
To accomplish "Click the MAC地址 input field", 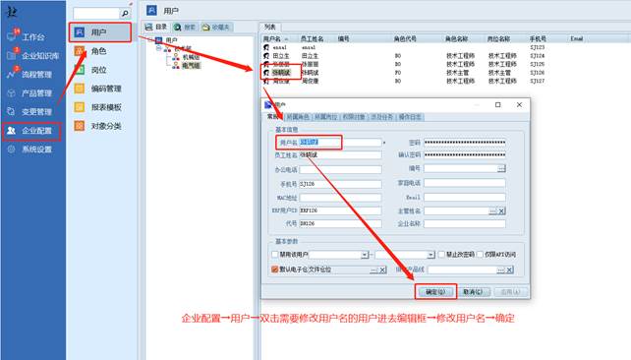I will (x=340, y=198).
